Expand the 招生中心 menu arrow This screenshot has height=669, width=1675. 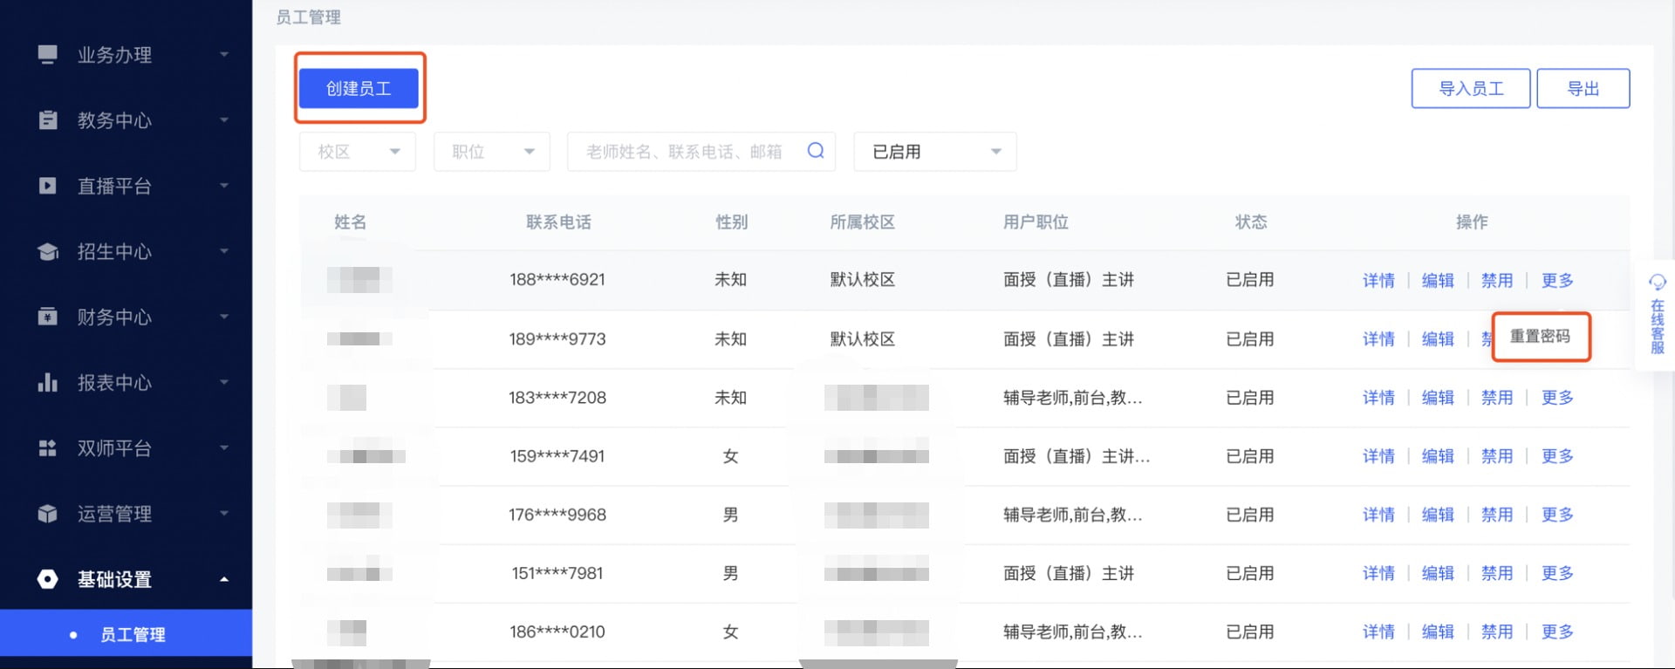tap(224, 251)
